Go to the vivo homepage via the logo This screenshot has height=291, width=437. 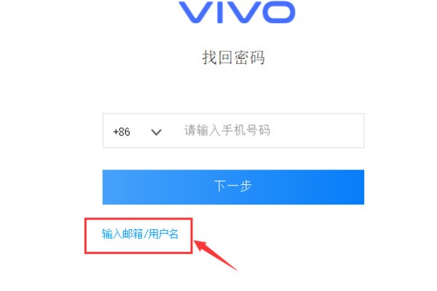coord(237,12)
